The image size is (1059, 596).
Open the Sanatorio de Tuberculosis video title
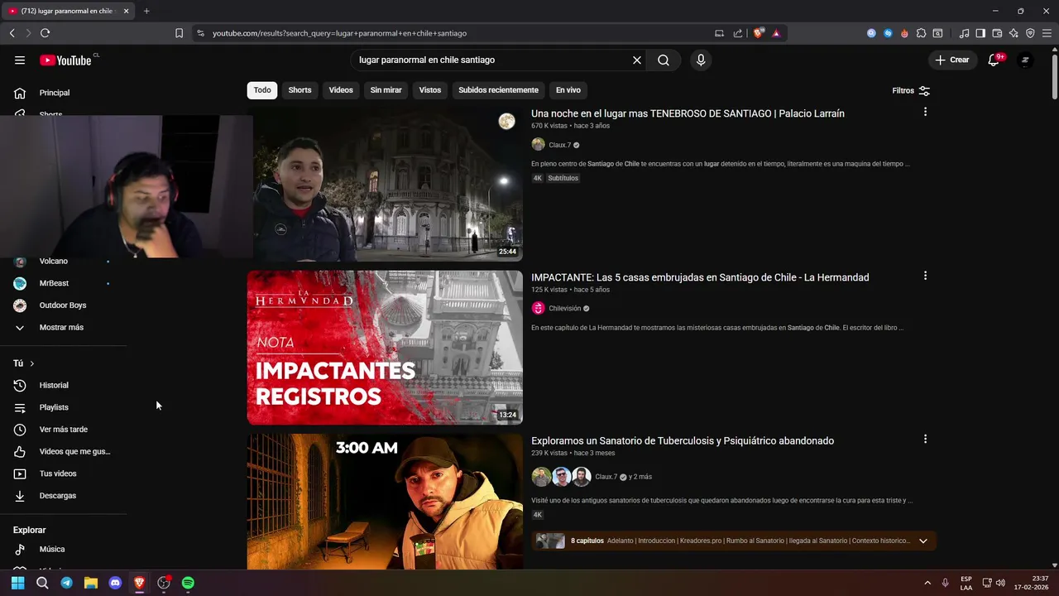[683, 440]
